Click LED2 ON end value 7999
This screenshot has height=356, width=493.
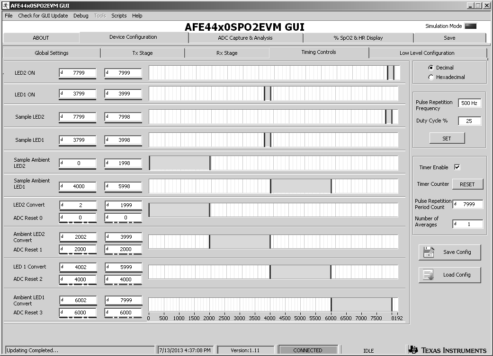tap(123, 73)
